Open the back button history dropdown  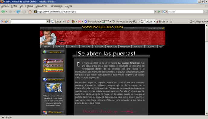point(7,12)
